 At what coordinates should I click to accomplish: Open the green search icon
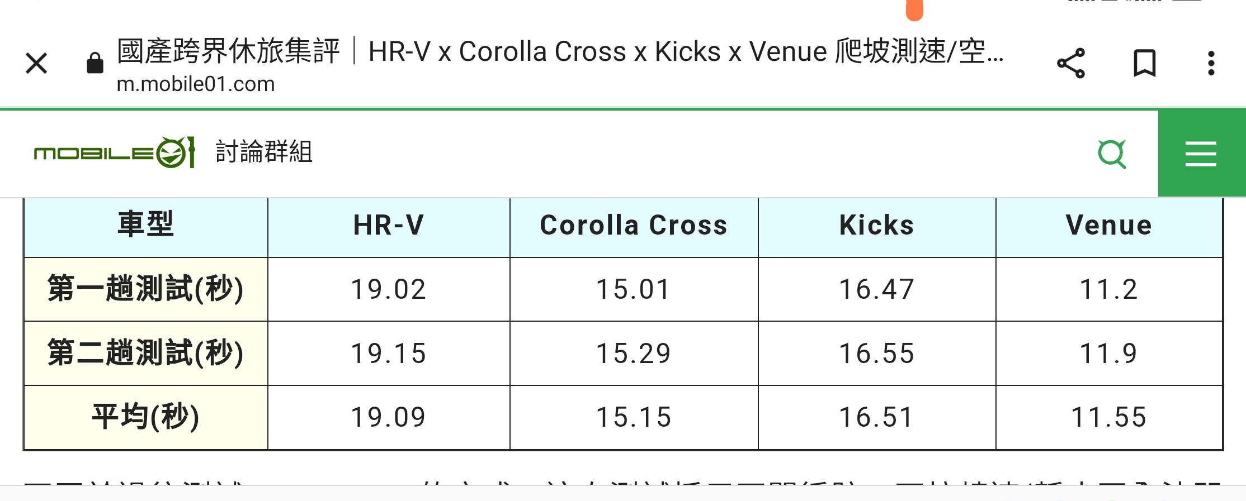coord(1112,154)
